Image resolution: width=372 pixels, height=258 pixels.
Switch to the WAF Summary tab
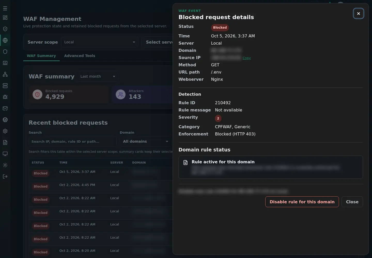tap(41, 56)
